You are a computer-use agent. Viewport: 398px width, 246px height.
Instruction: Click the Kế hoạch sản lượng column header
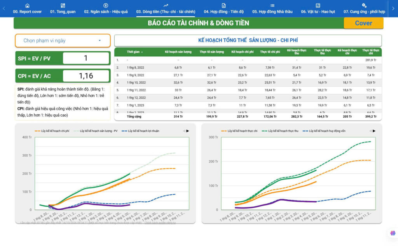[x=178, y=52]
